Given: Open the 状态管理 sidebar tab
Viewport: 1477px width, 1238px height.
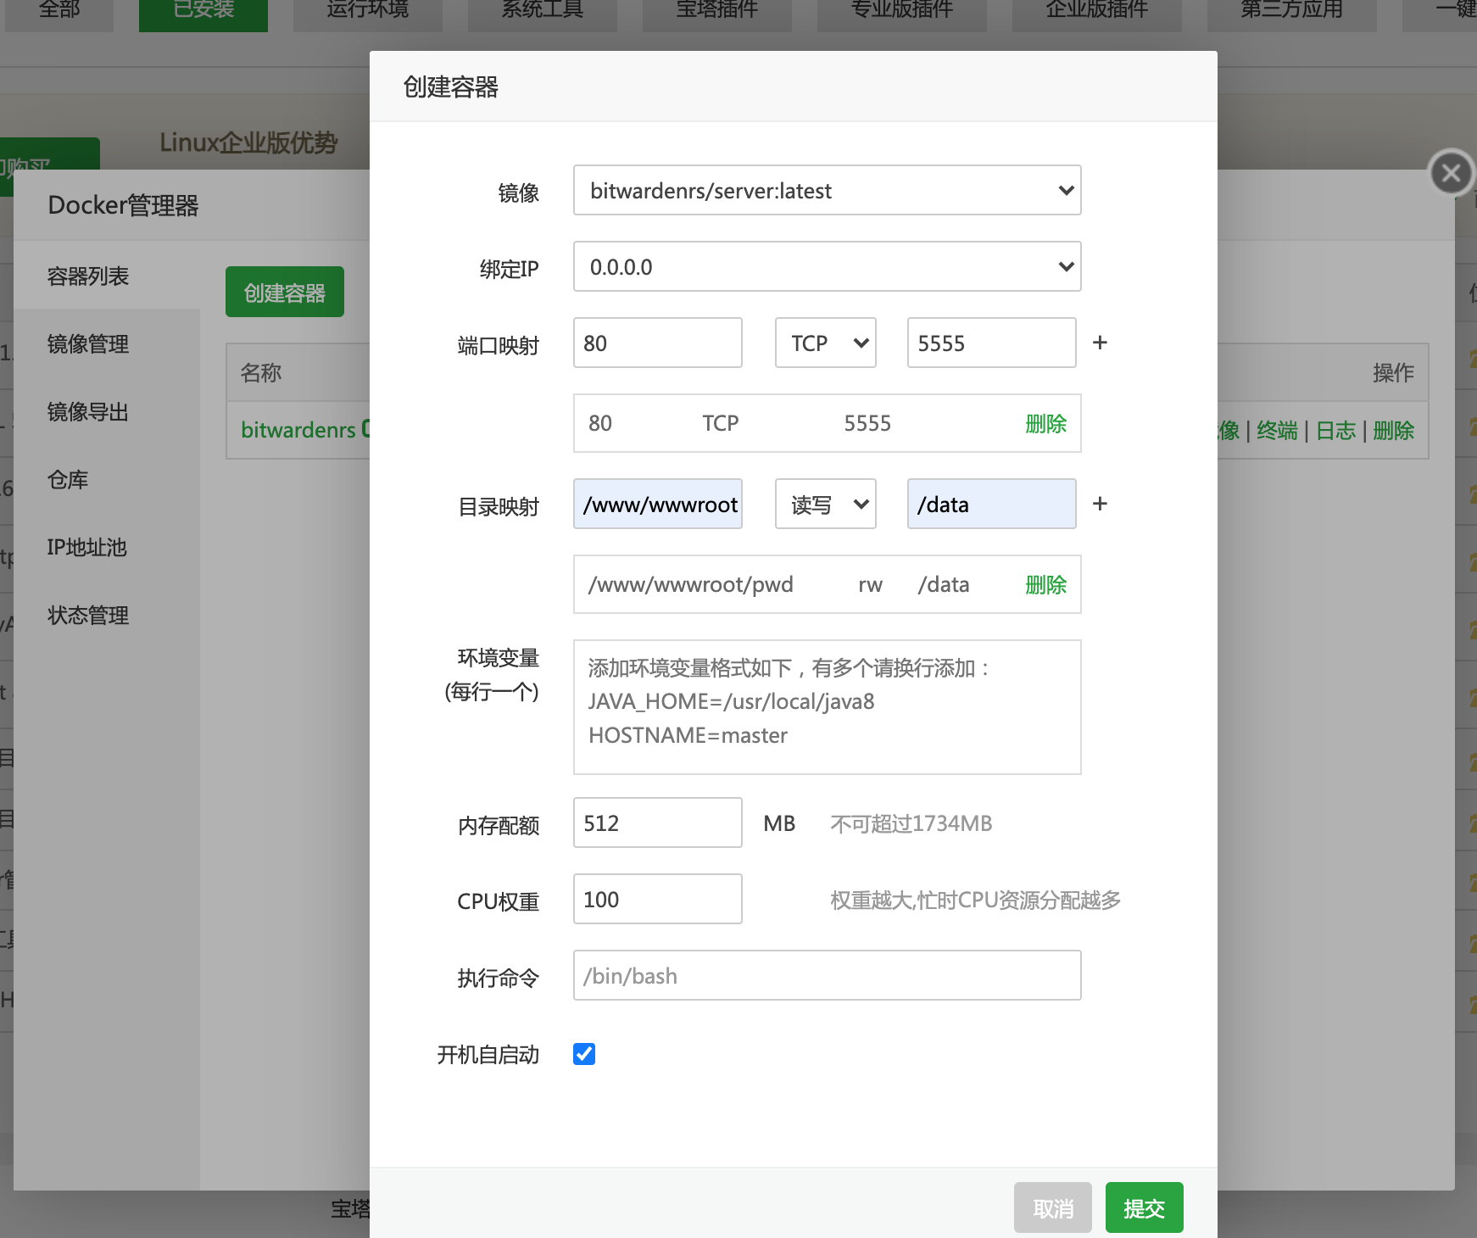Looking at the screenshot, I should [107, 615].
